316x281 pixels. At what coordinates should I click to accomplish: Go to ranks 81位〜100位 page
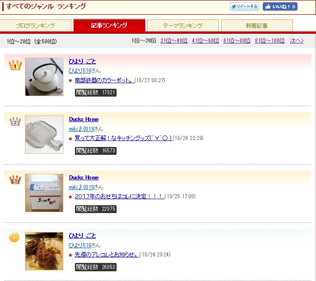(270, 41)
